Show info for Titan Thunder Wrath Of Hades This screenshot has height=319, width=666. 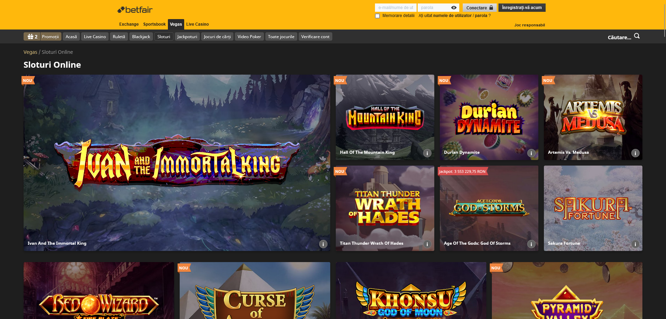click(x=427, y=244)
